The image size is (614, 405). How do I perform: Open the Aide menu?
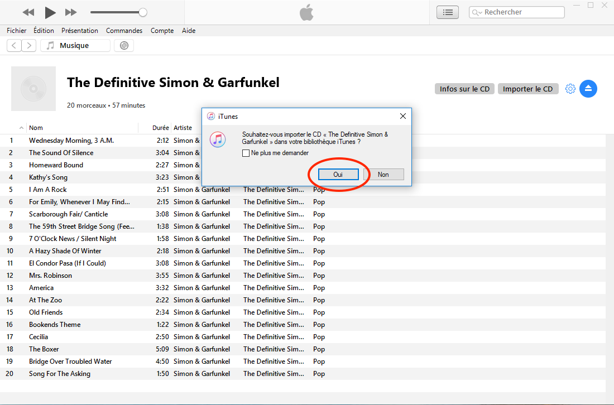click(189, 31)
